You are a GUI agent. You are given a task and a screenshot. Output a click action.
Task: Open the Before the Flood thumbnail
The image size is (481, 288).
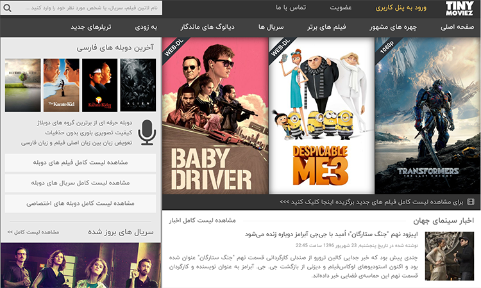click(x=22, y=85)
